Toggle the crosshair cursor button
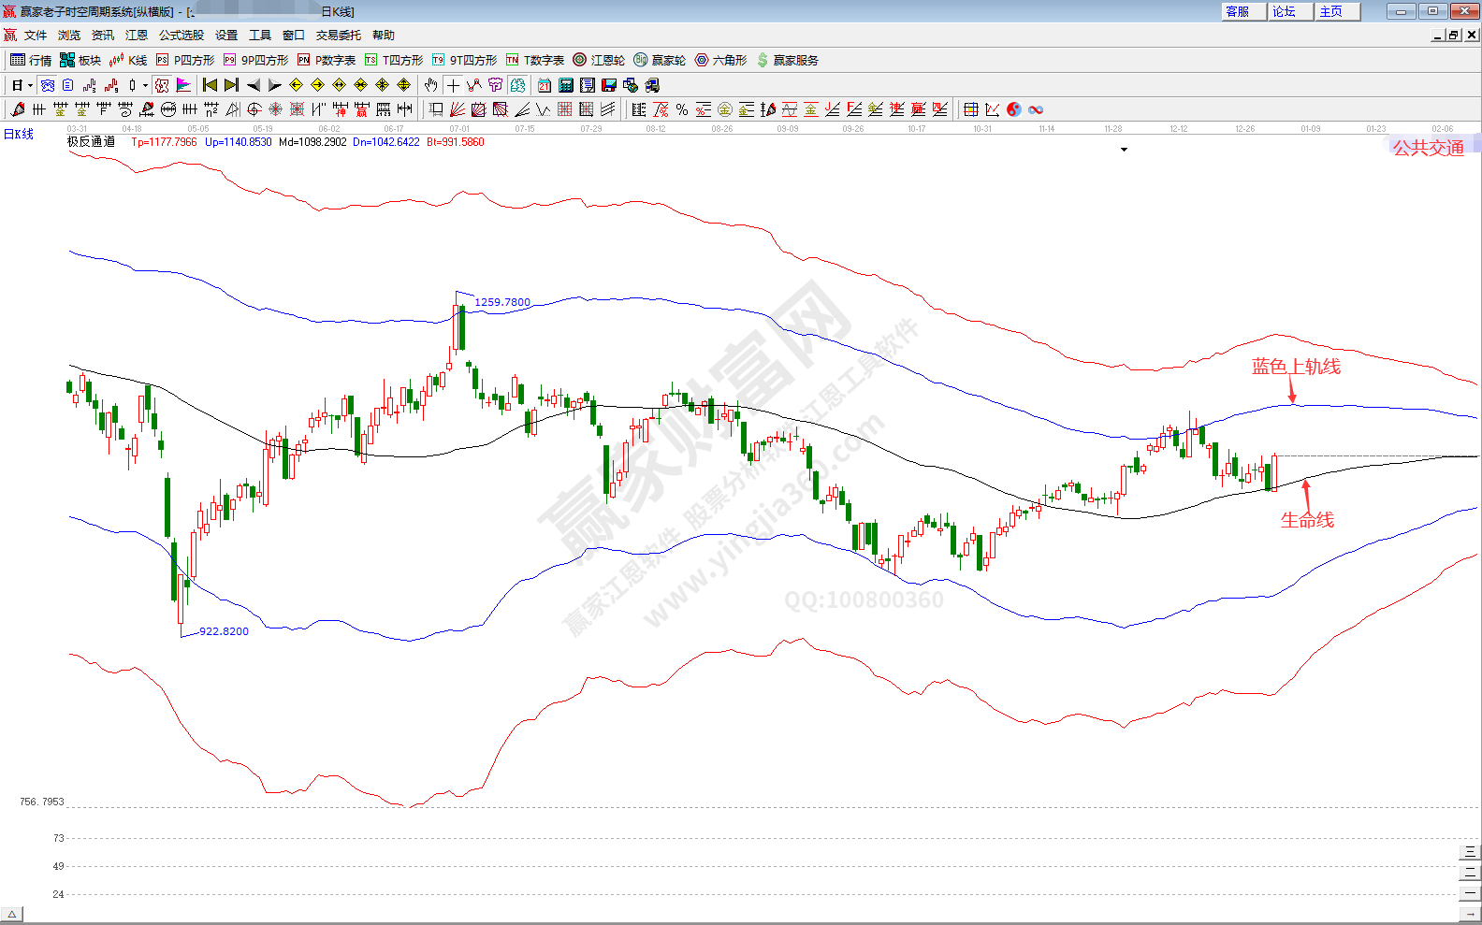Screen dimensions: 1482x925 click(453, 85)
